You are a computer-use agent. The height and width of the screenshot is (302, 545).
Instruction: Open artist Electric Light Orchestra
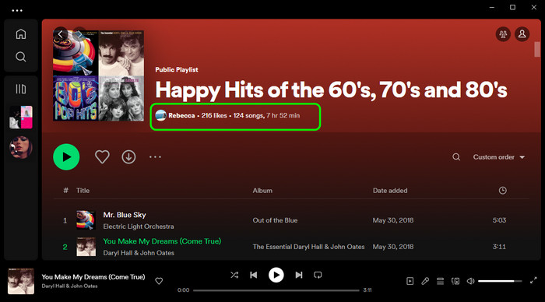coord(139,226)
